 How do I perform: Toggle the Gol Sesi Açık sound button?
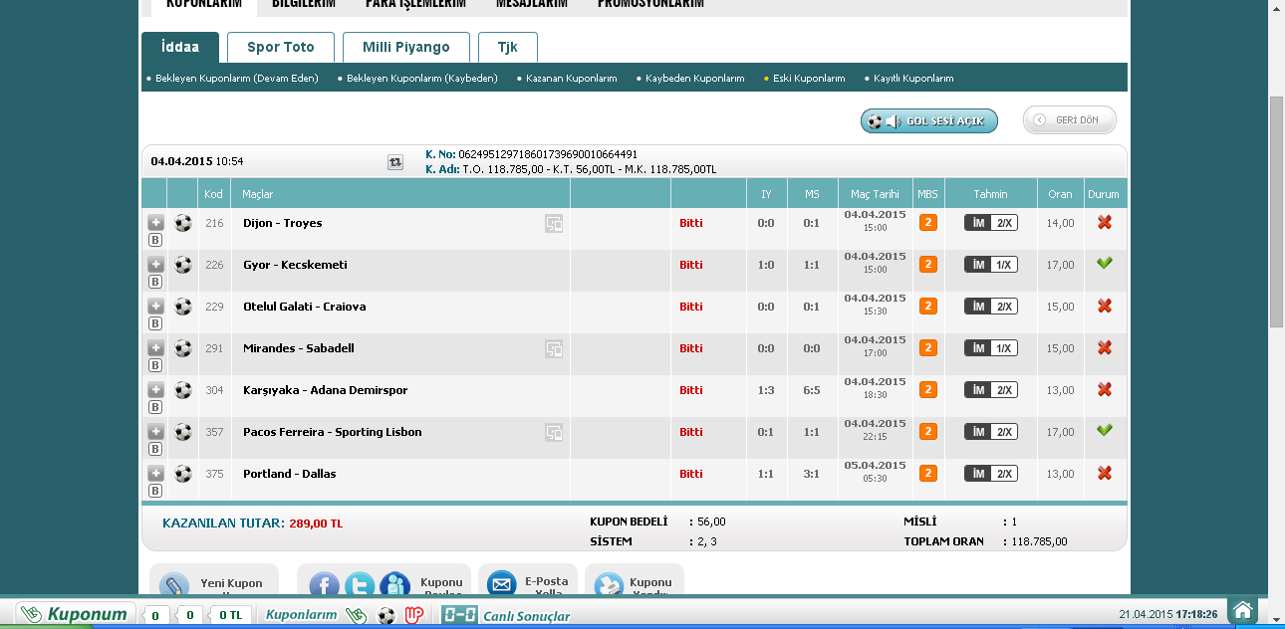click(928, 121)
